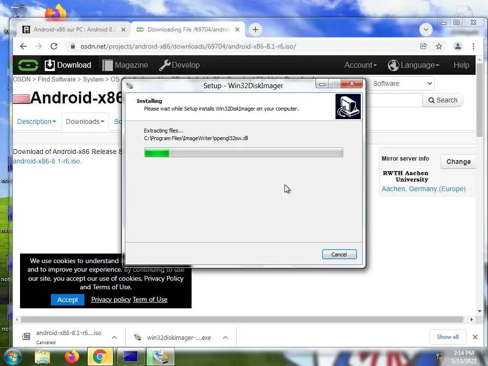
Task: Click the scroll down arrow of page
Action: 479,311
